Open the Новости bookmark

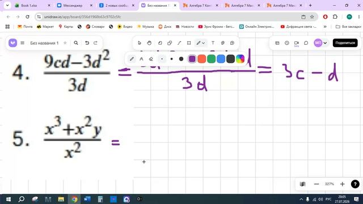[185, 27]
